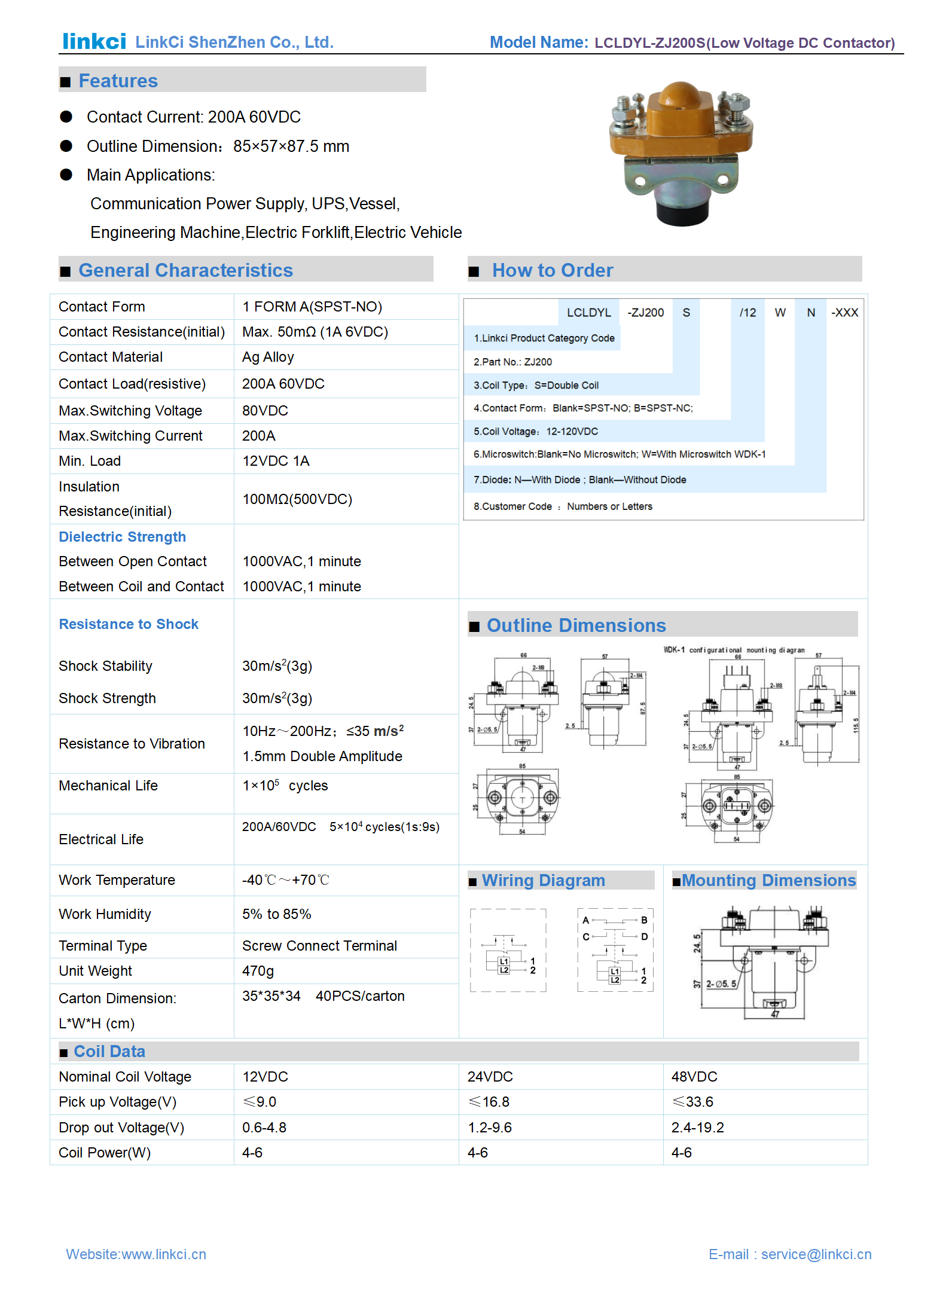Click the Dielectric Strength blue label
This screenshot has height=1295, width=949.
pos(122,537)
